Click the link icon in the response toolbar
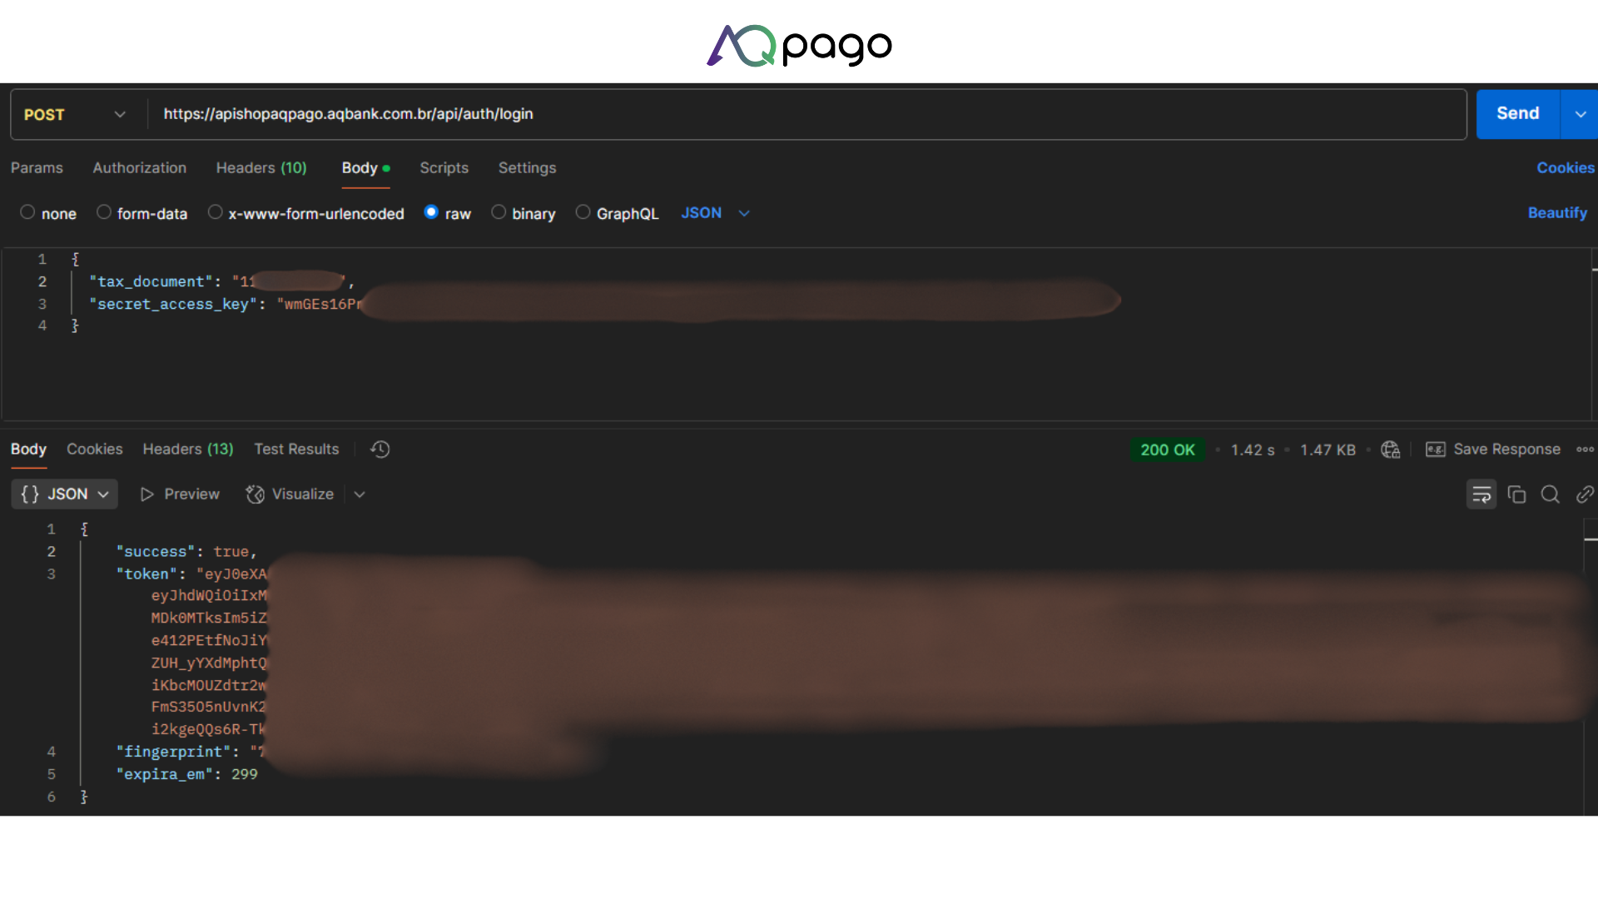The width and height of the screenshot is (1598, 899). [1585, 494]
